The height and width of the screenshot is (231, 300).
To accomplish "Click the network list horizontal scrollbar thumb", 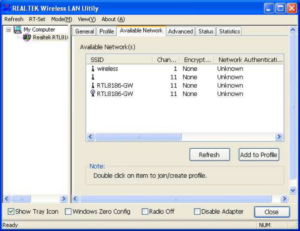I will (138, 136).
